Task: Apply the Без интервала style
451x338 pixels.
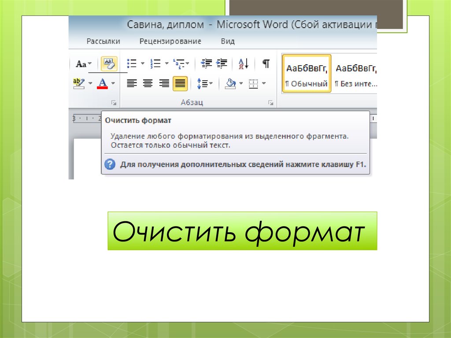Action: pos(355,74)
